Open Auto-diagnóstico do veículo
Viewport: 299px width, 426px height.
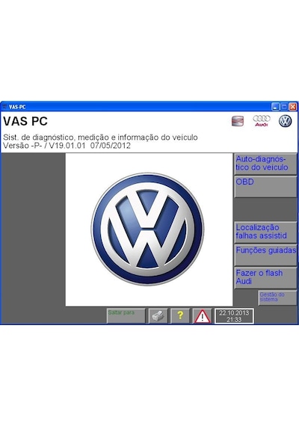coord(265,164)
